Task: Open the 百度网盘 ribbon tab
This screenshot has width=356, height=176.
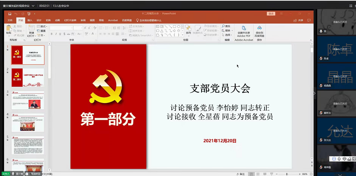Action: point(127,20)
